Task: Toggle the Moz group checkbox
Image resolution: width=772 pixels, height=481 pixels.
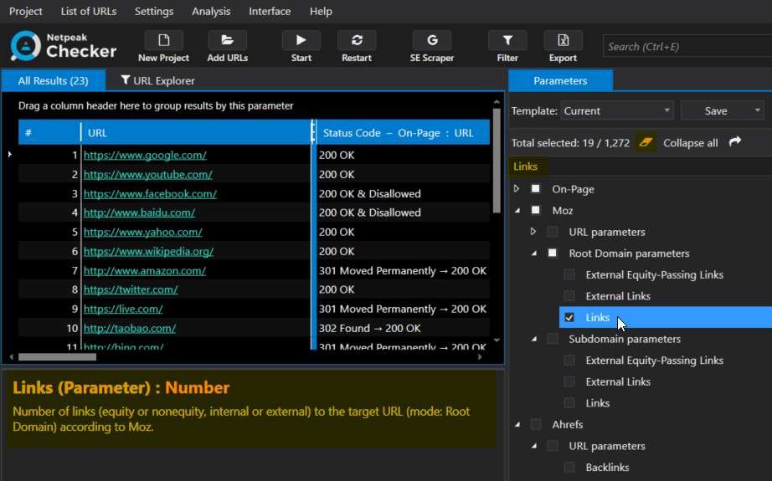Action: 536,211
